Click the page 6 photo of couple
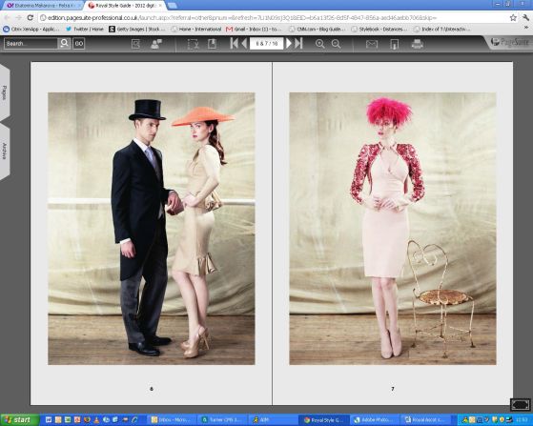The image size is (533, 426). [152, 229]
